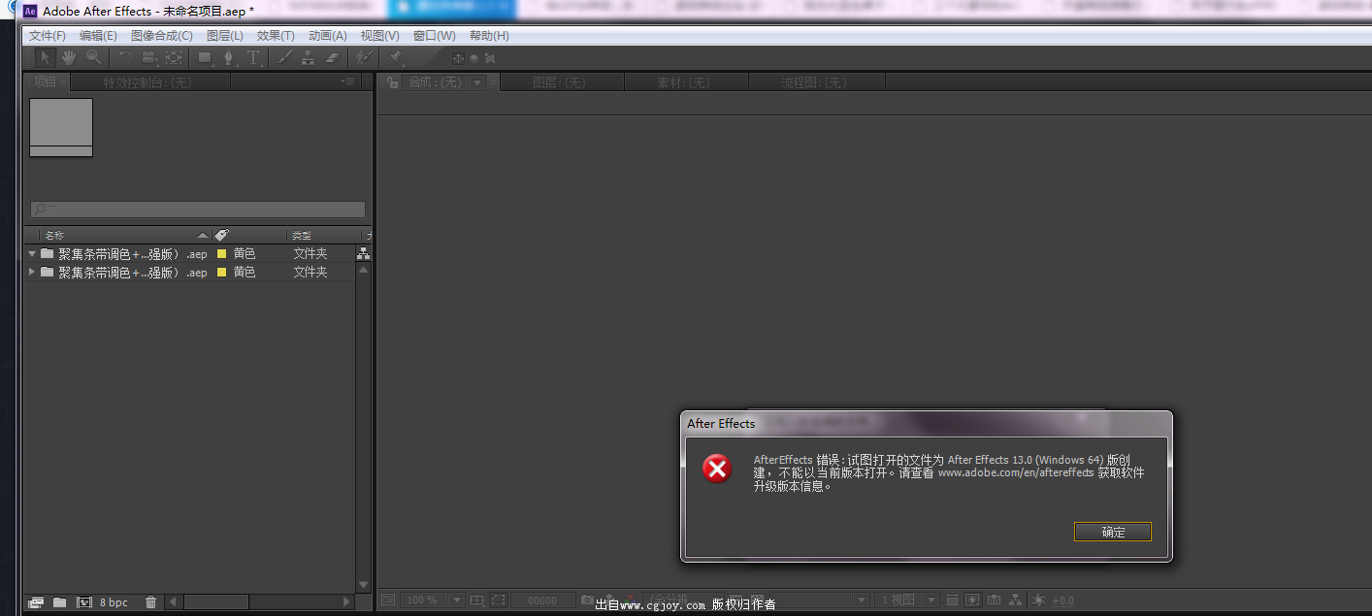Click 确定 button in error dialog
Image resolution: width=1372 pixels, height=616 pixels.
pos(1113,532)
